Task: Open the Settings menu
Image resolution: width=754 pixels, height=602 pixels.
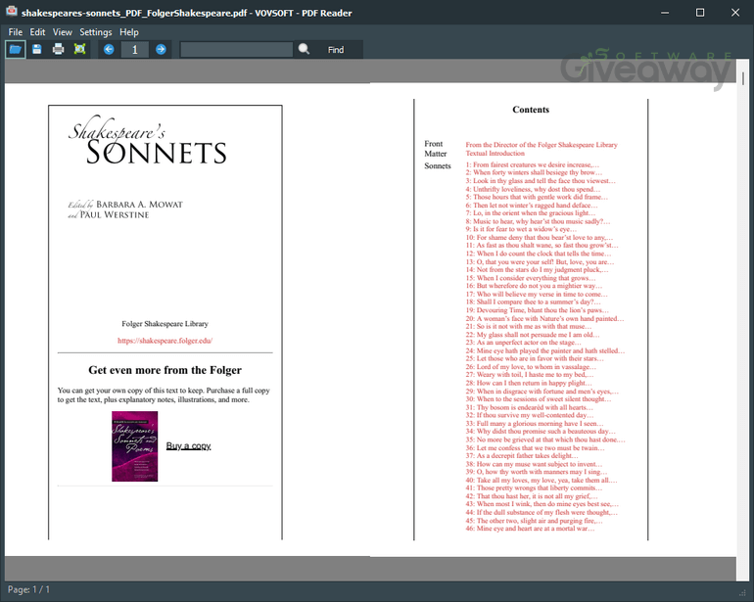Action: point(96,32)
